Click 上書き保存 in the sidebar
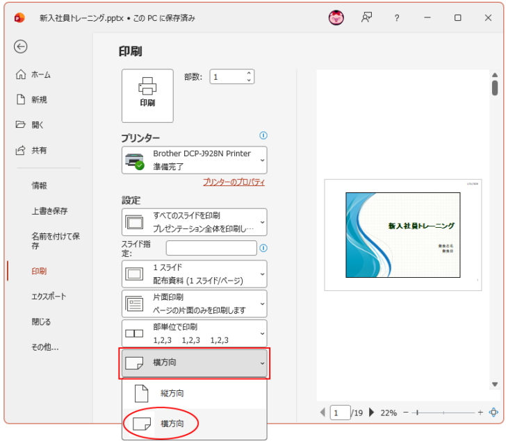The image size is (506, 441). [x=49, y=211]
